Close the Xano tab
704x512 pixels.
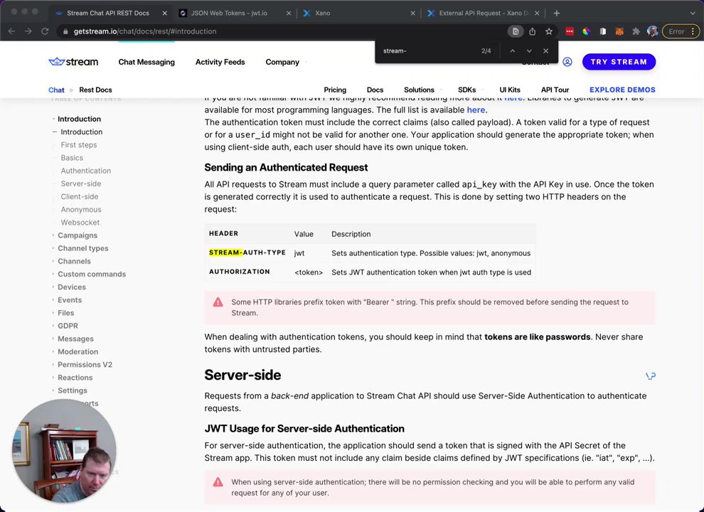tap(412, 13)
